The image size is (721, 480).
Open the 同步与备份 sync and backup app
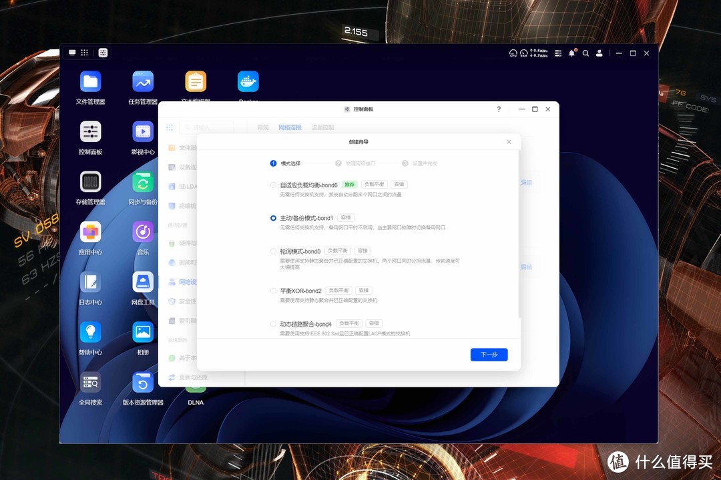pyautogui.click(x=142, y=180)
